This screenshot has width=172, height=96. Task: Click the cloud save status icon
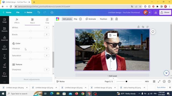click(x=52, y=12)
